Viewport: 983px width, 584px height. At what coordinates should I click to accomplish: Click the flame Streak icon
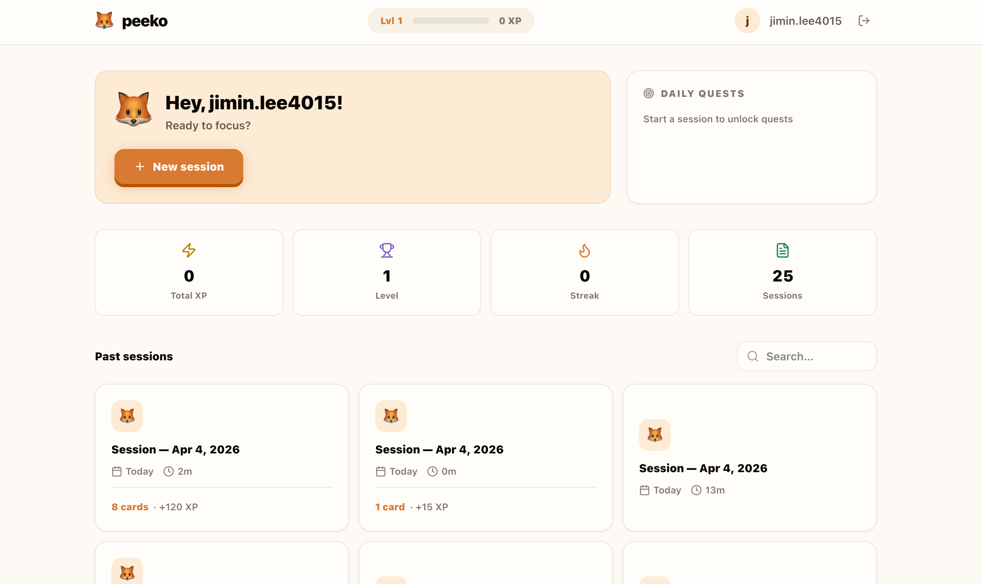click(x=584, y=250)
